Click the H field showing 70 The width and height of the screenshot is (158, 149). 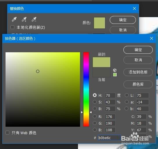tap(110, 95)
